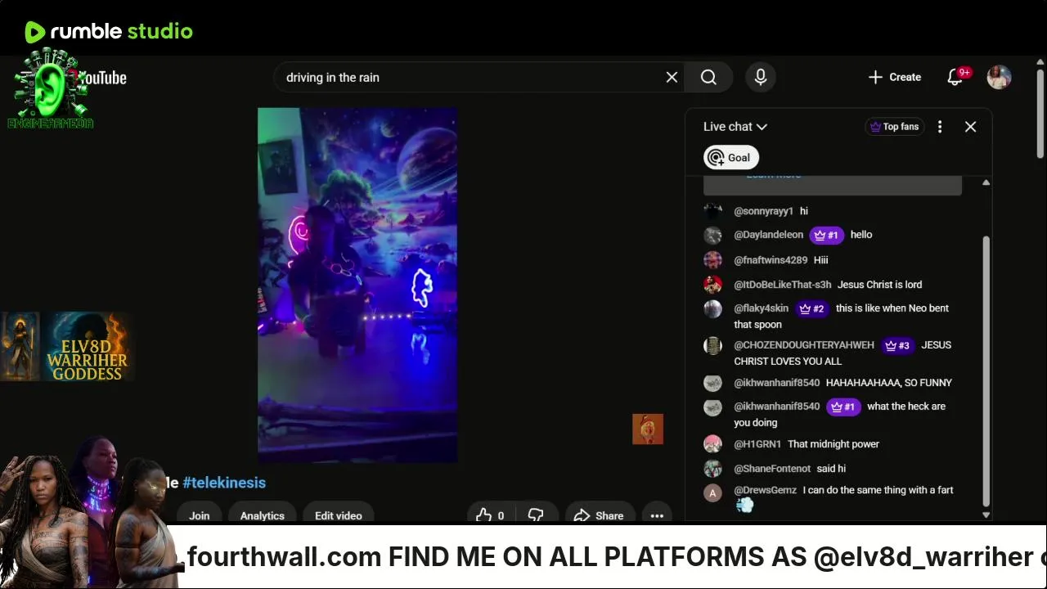1047x589 pixels.
Task: Open the account avatar menu
Action: click(999, 77)
